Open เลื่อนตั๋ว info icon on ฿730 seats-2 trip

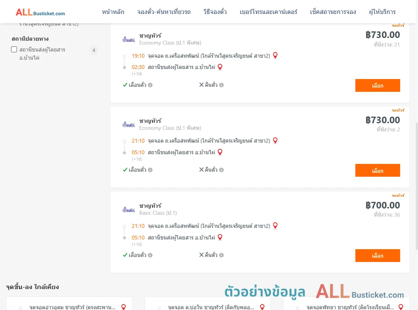click(150, 170)
